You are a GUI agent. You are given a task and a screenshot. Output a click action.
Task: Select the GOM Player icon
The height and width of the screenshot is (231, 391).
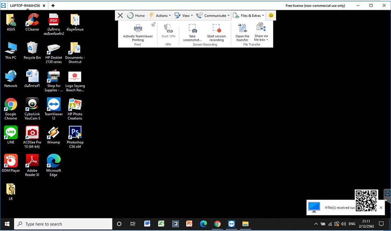click(x=11, y=163)
